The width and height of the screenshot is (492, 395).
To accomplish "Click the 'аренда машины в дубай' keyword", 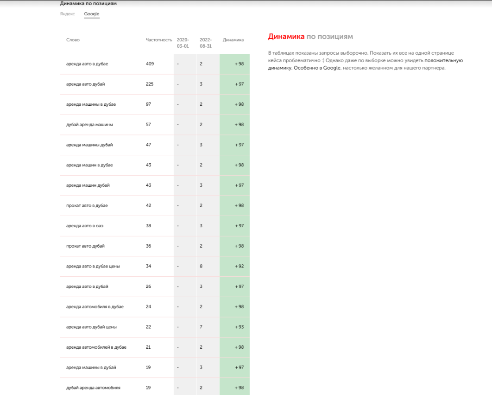I will (91, 368).
